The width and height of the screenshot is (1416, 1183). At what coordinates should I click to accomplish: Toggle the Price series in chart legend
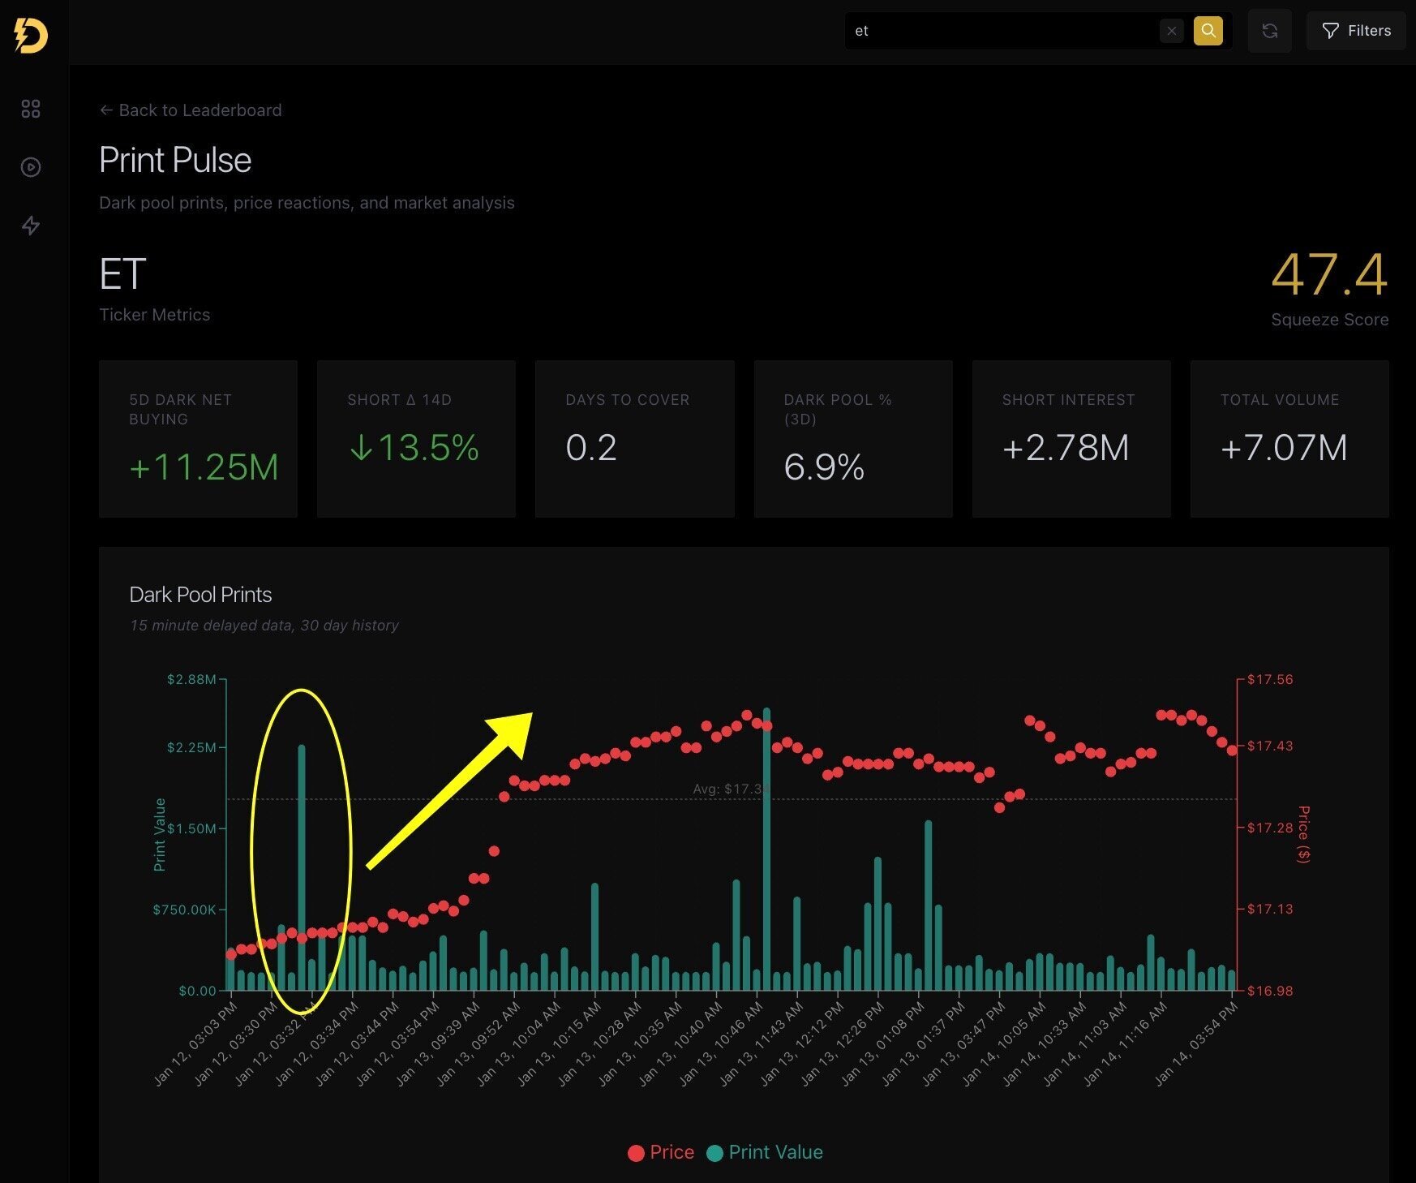pos(661,1152)
